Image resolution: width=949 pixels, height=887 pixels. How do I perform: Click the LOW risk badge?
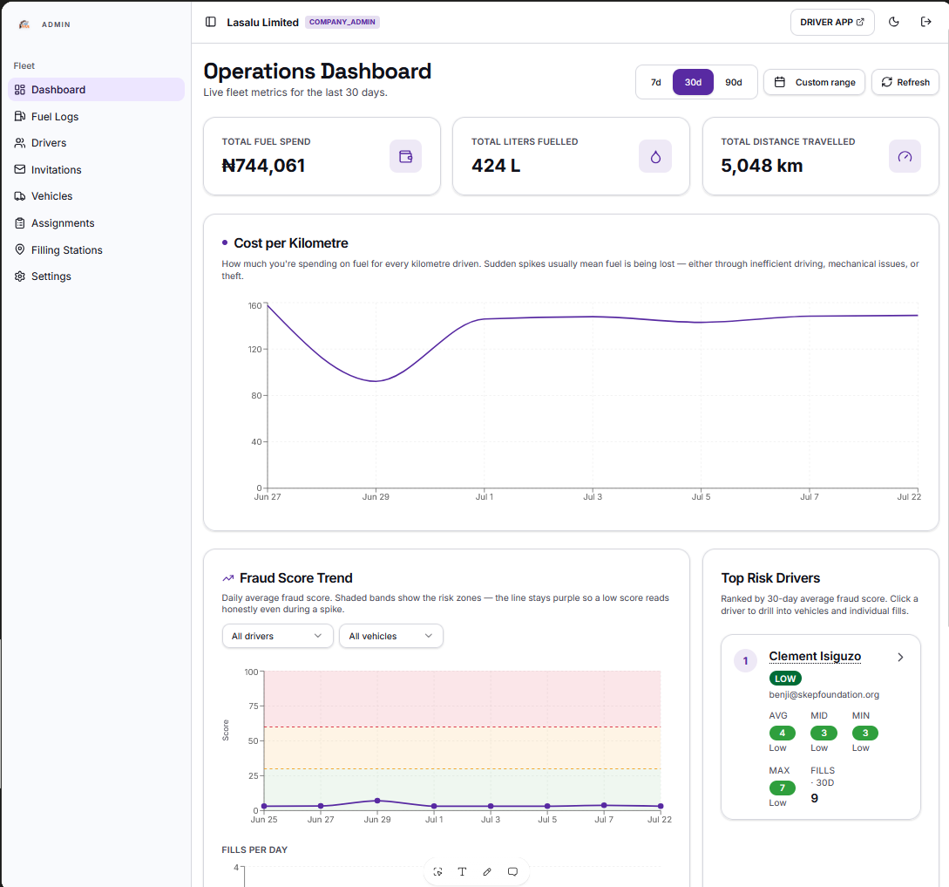click(785, 679)
